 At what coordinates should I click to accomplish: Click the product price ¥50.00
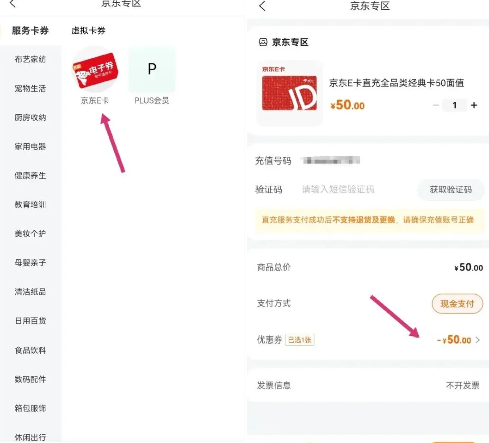[x=347, y=105]
